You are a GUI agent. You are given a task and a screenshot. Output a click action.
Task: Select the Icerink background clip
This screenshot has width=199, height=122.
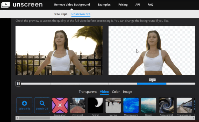[x=113, y=105]
